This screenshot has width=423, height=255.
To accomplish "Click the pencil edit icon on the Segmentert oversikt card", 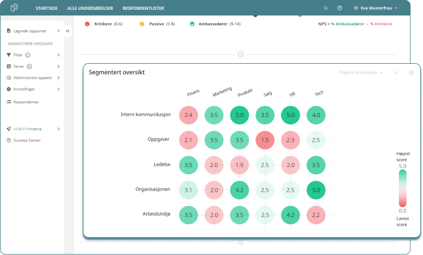I will [397, 73].
